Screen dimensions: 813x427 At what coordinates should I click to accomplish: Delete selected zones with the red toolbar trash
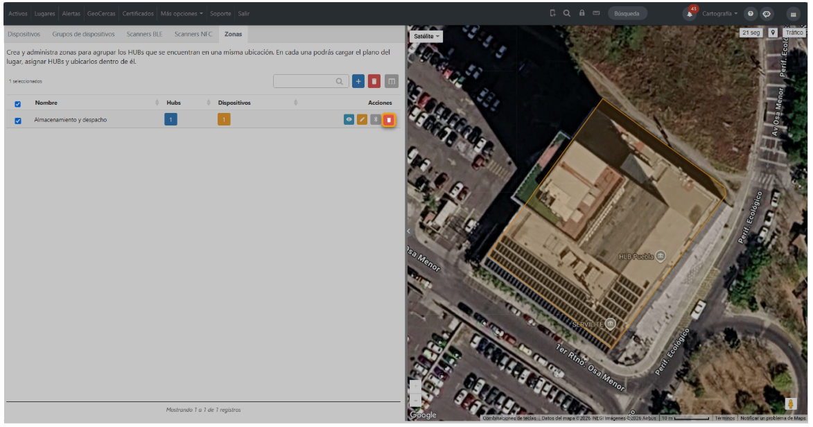pyautogui.click(x=374, y=82)
